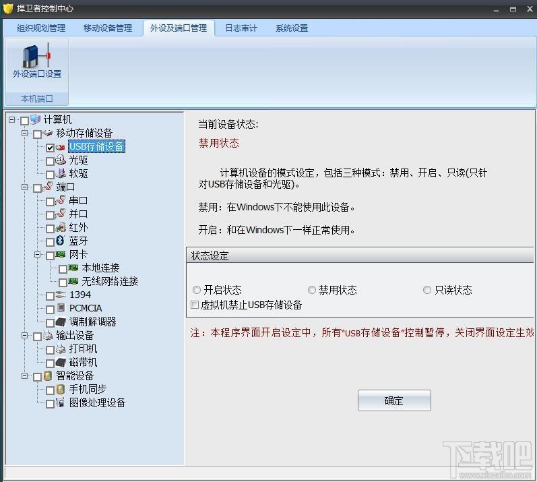Check the 1394 checkbox
The height and width of the screenshot is (482, 537).
(x=50, y=296)
